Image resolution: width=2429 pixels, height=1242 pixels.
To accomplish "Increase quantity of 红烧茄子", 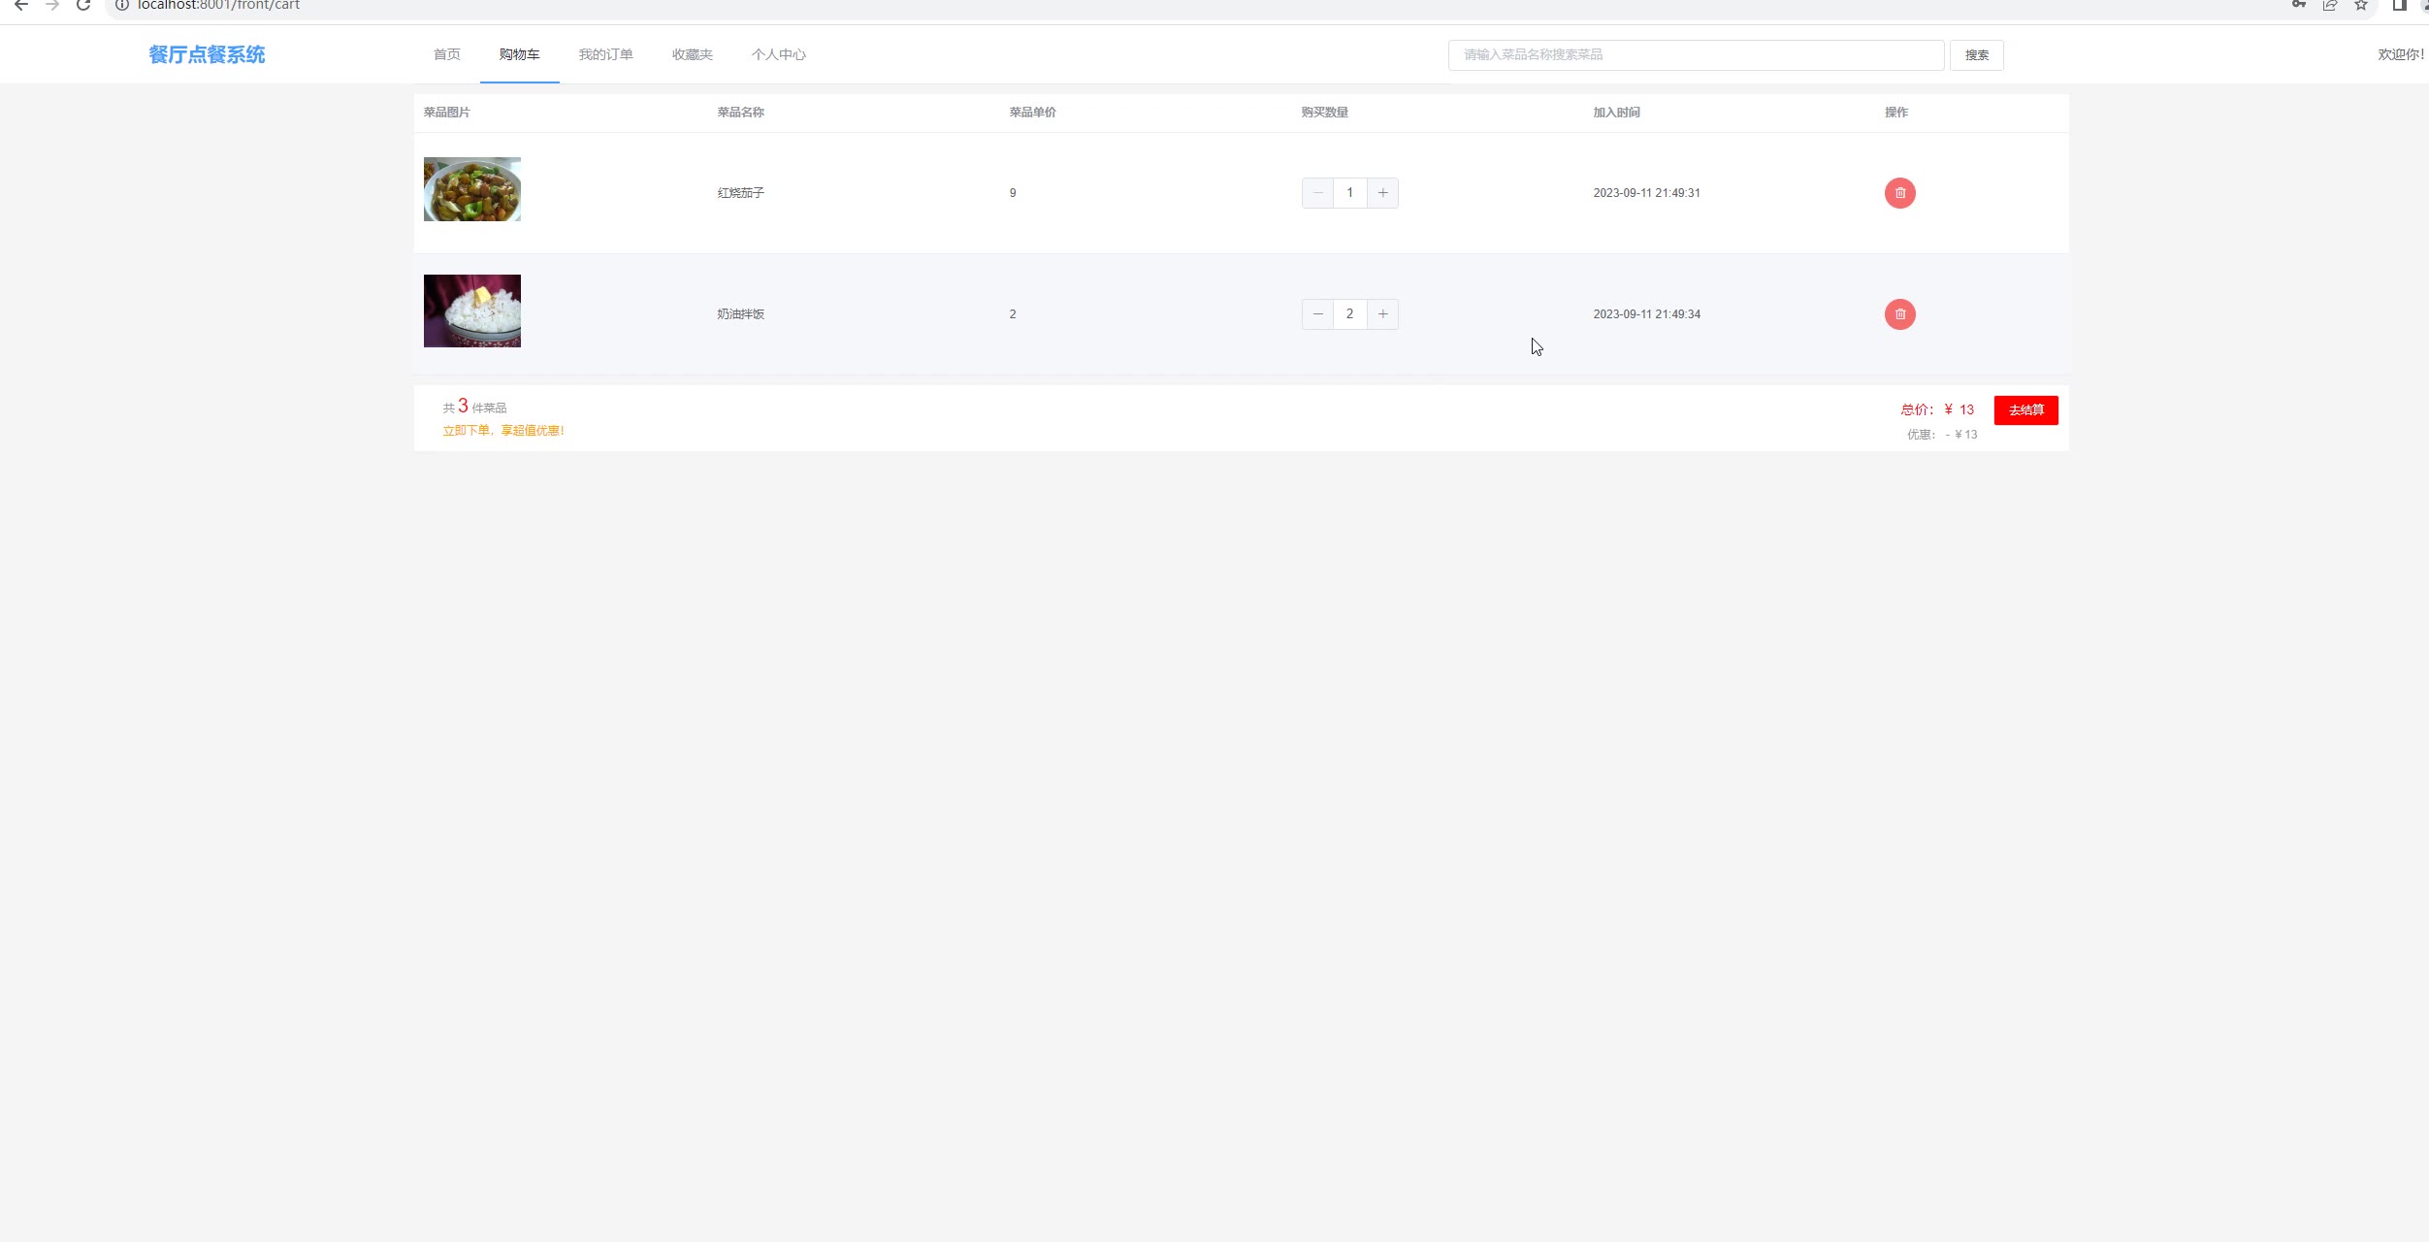I will [1382, 193].
